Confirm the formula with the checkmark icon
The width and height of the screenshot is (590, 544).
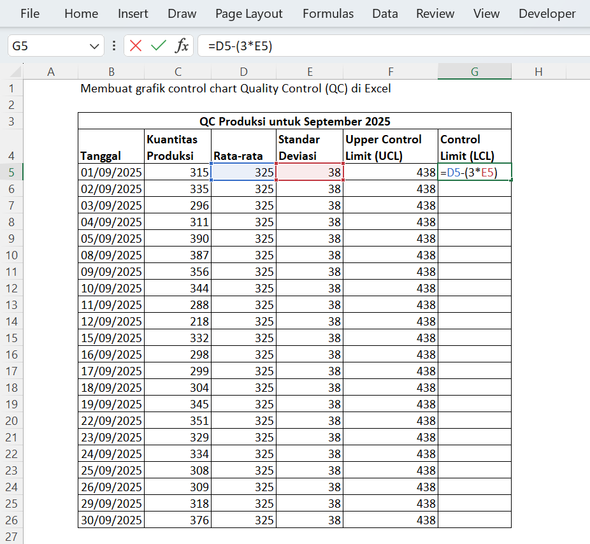pyautogui.click(x=158, y=46)
